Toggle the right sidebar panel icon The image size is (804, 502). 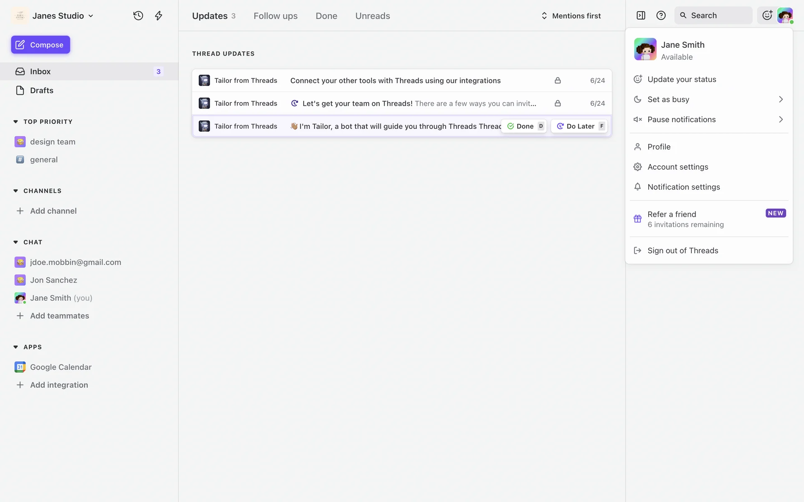click(641, 15)
